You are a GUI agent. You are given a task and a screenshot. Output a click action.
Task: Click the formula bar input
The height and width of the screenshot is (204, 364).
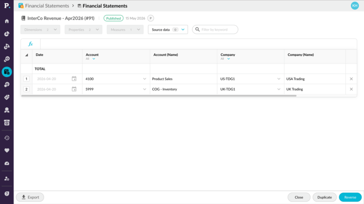[x=199, y=44]
